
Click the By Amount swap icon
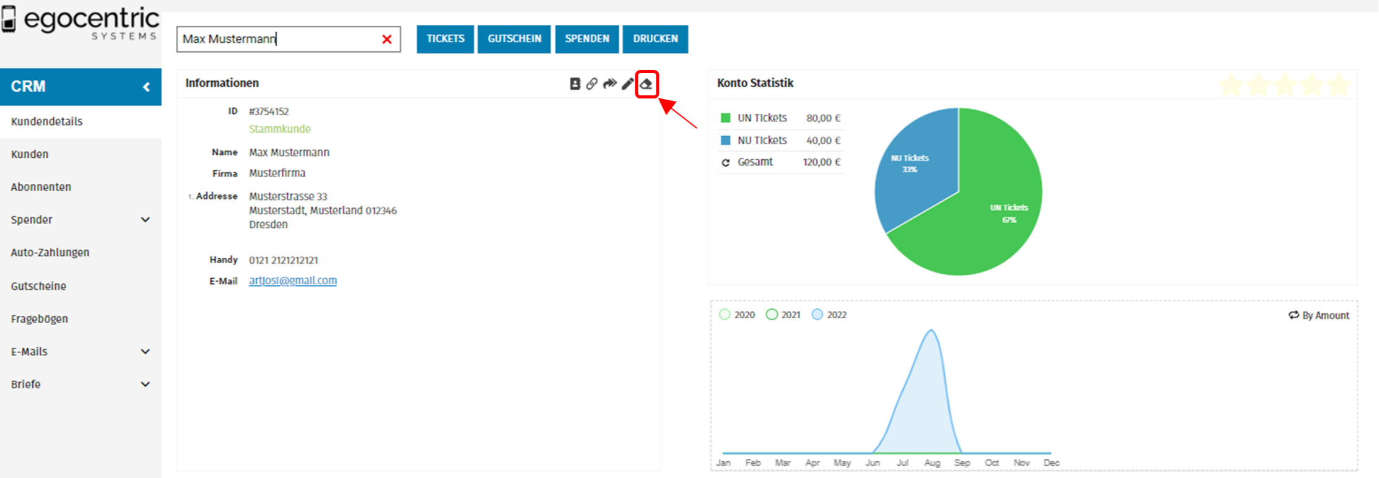(1294, 315)
